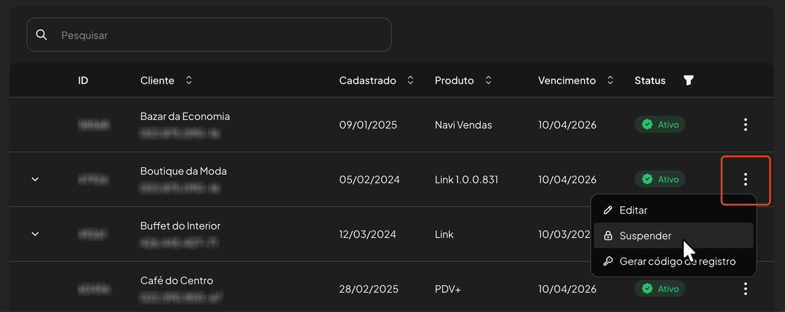Click the search magnifier icon
Viewport: 785px width, 312px height.
tap(42, 35)
